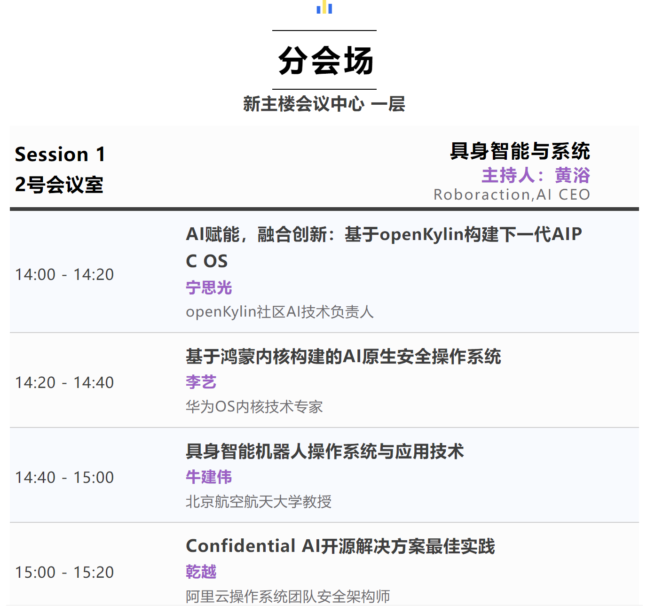Click speaker name 乾越
This screenshot has width=655, height=613.
(x=201, y=572)
